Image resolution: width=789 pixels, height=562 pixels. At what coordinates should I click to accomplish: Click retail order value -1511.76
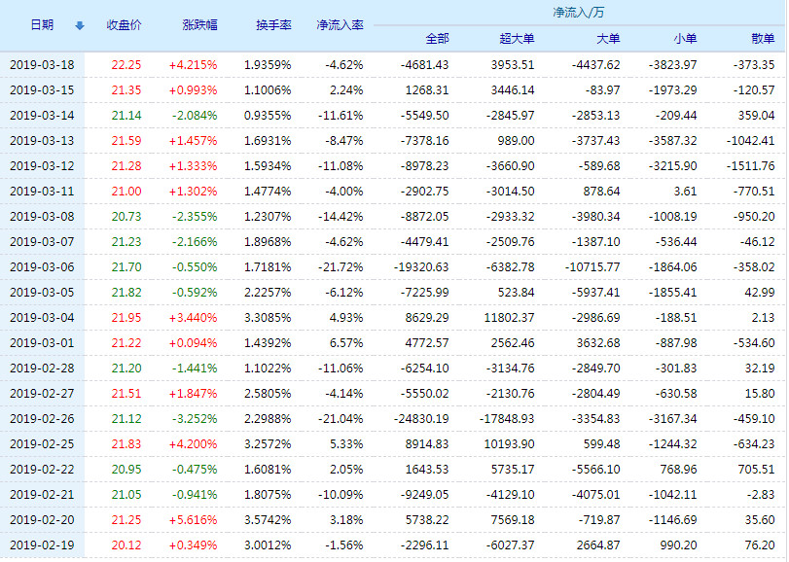pyautogui.click(x=751, y=166)
